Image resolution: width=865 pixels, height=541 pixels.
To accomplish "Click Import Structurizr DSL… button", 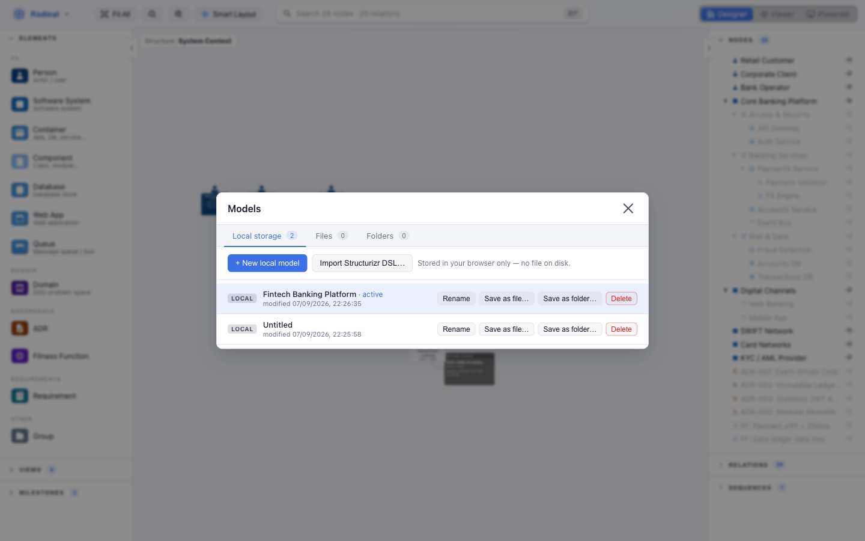I will click(x=362, y=263).
